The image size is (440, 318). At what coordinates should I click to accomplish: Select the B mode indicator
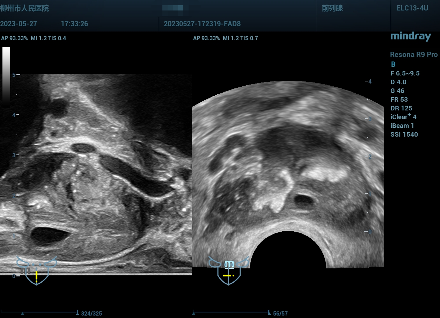point(393,64)
